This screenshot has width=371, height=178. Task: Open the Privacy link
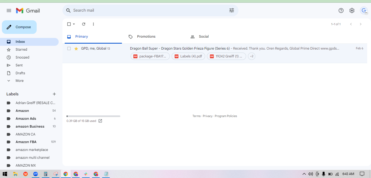coord(208,116)
